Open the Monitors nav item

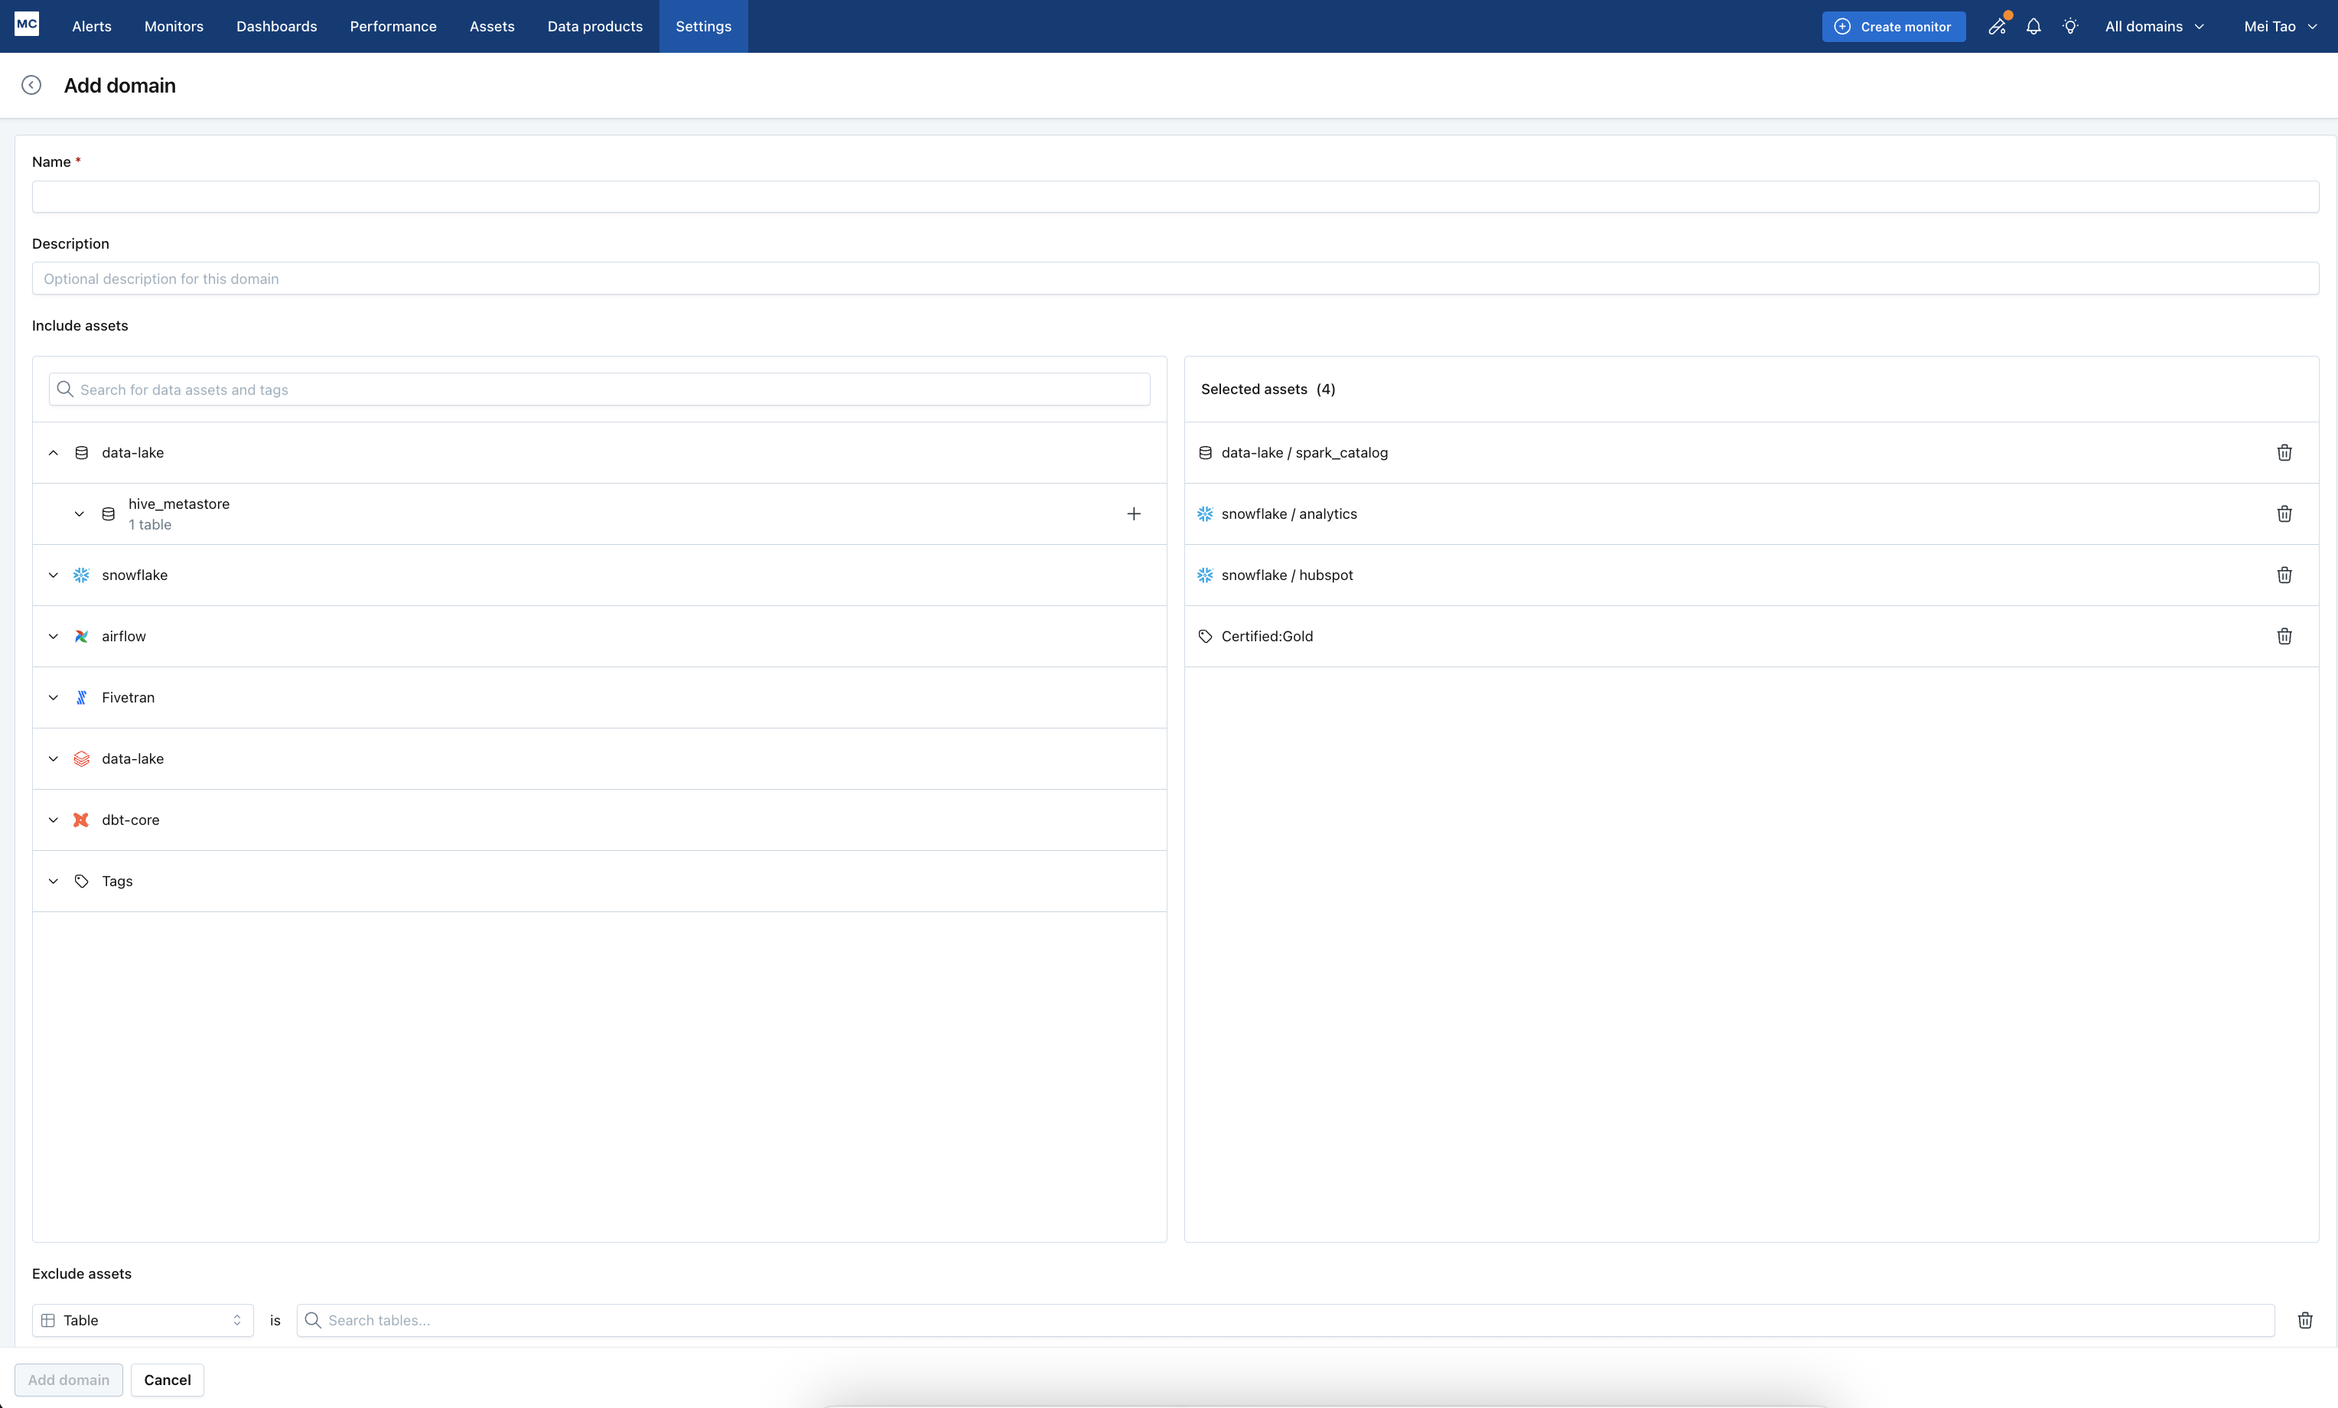[x=174, y=27]
